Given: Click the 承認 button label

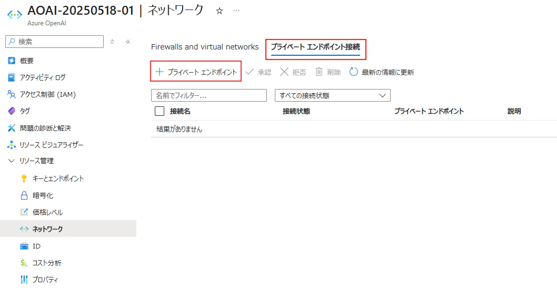Looking at the screenshot, I should point(264,73).
